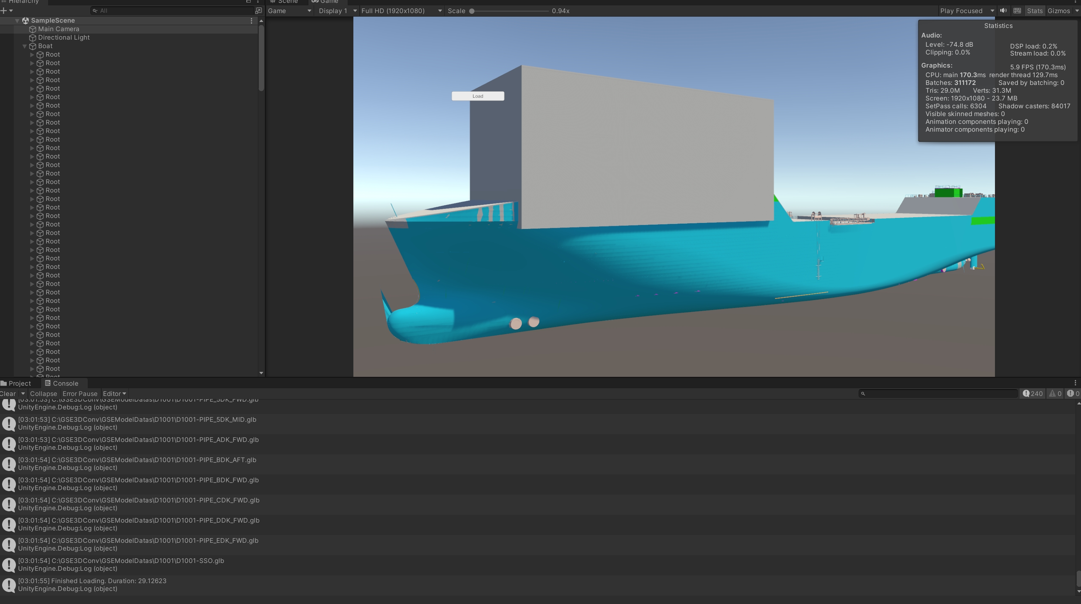The width and height of the screenshot is (1081, 604).
Task: Toggle the Stats overlay off
Action: tap(1035, 11)
